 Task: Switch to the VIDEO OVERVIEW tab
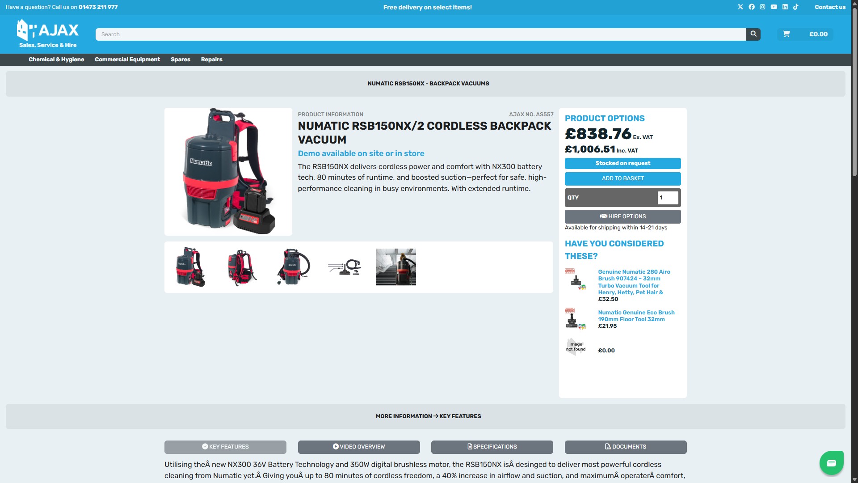coord(359,447)
